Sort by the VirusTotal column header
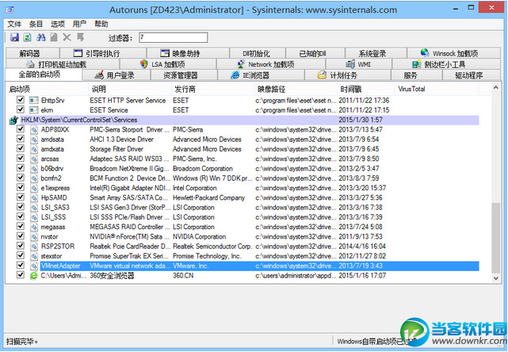The width and height of the screenshot is (508, 352). [x=437, y=89]
